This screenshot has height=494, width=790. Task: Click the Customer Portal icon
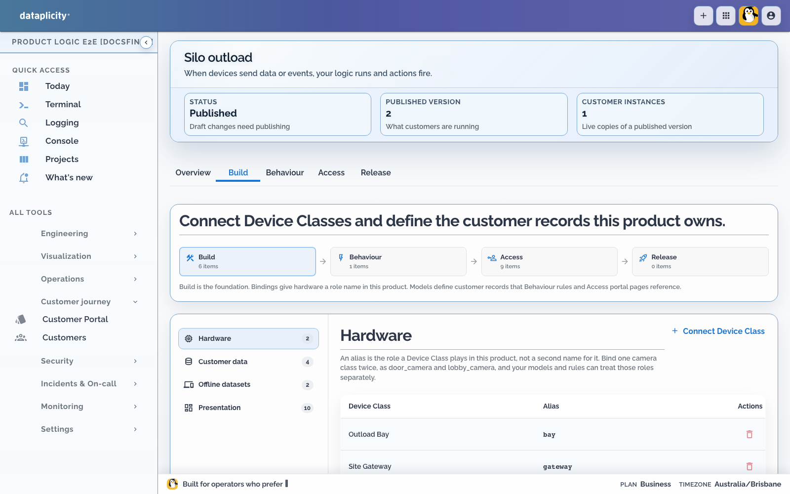click(x=21, y=320)
